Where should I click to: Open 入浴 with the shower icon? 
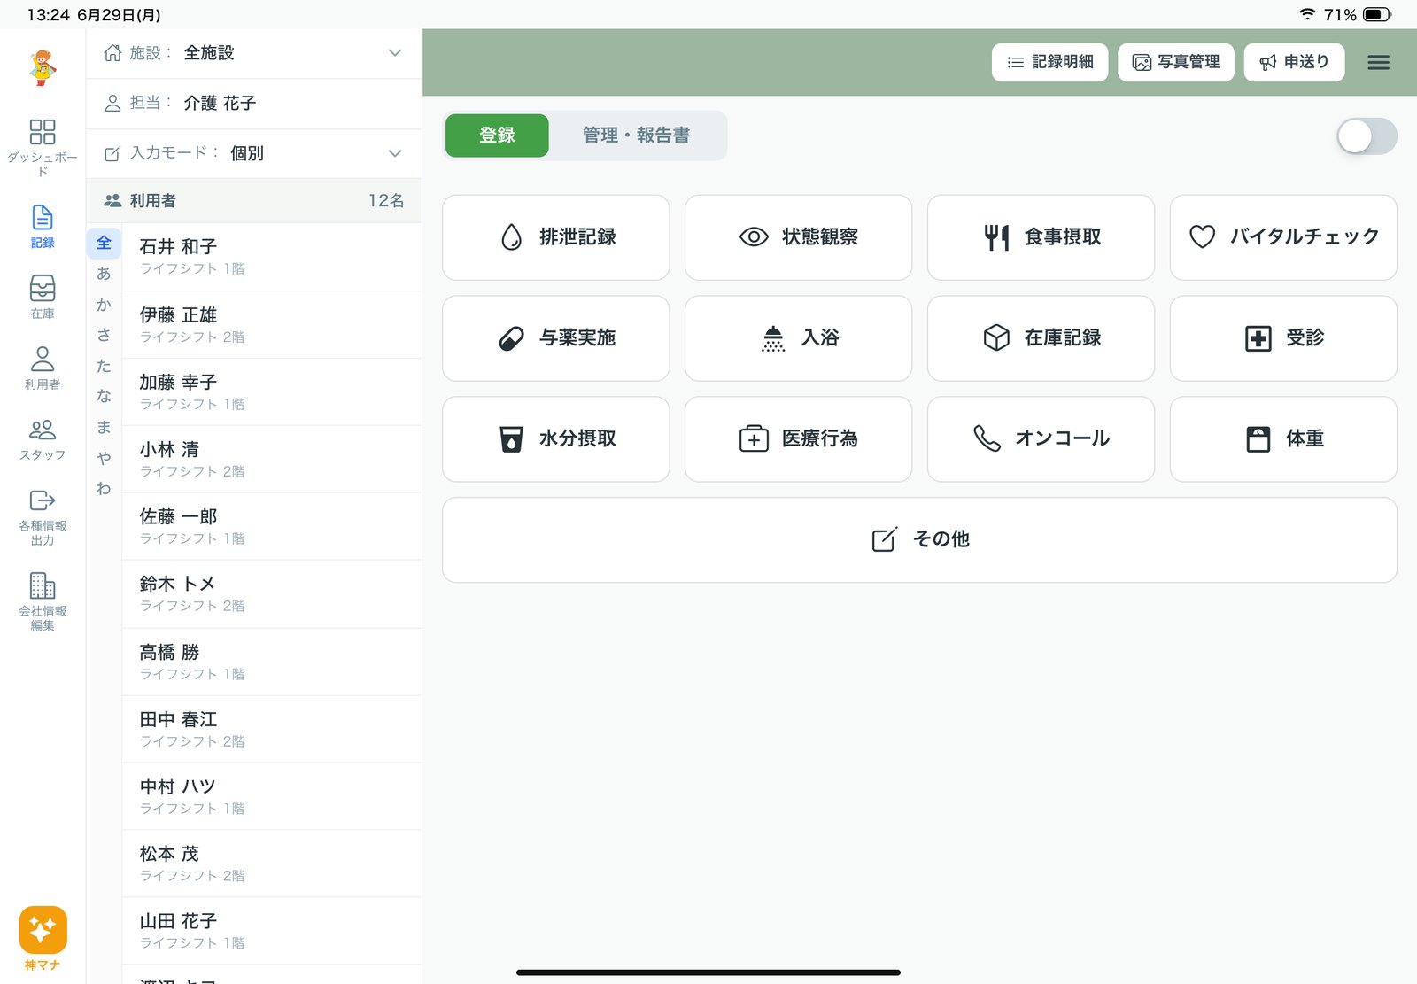[x=798, y=338]
